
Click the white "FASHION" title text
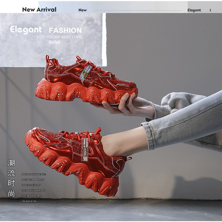pos(65,30)
